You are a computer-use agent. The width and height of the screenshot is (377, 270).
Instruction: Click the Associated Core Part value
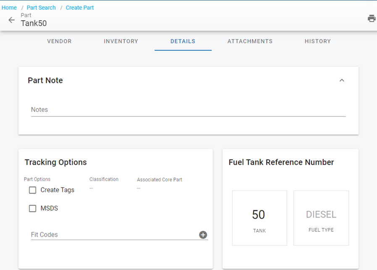point(139,188)
